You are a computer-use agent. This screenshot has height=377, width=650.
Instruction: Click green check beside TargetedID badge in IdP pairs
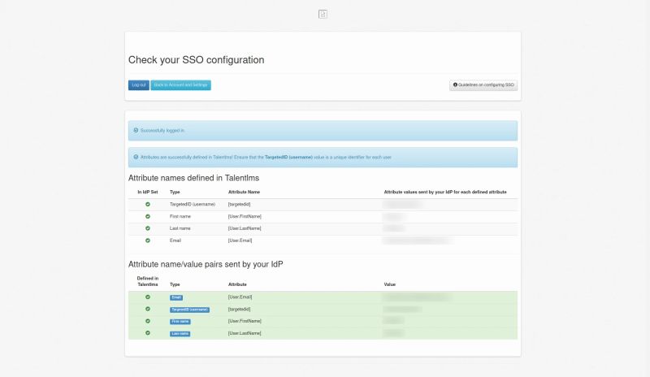[x=148, y=309]
